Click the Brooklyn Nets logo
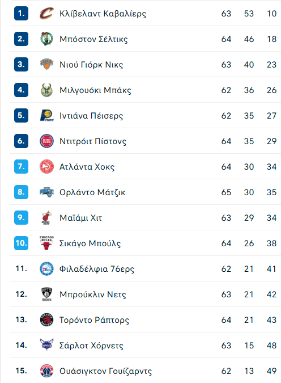This screenshot has height=383, width=281. click(46, 294)
